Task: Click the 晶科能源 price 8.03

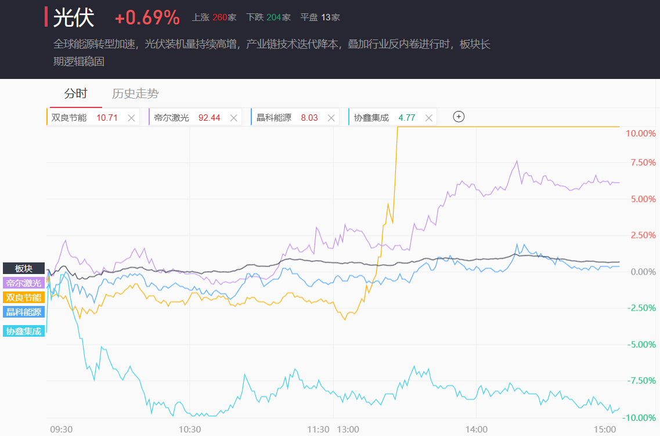Action: (309, 118)
